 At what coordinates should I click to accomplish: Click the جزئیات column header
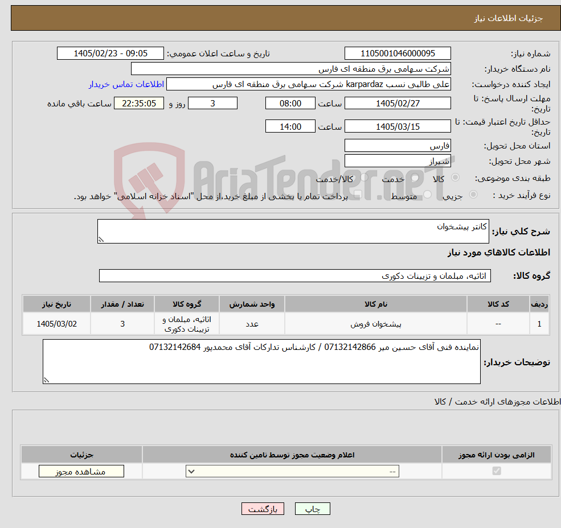pyautogui.click(x=81, y=455)
